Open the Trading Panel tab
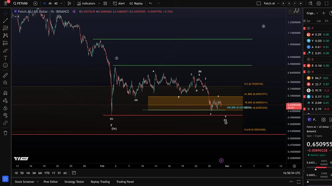Viewport: 332px width, 186px height. click(125, 182)
